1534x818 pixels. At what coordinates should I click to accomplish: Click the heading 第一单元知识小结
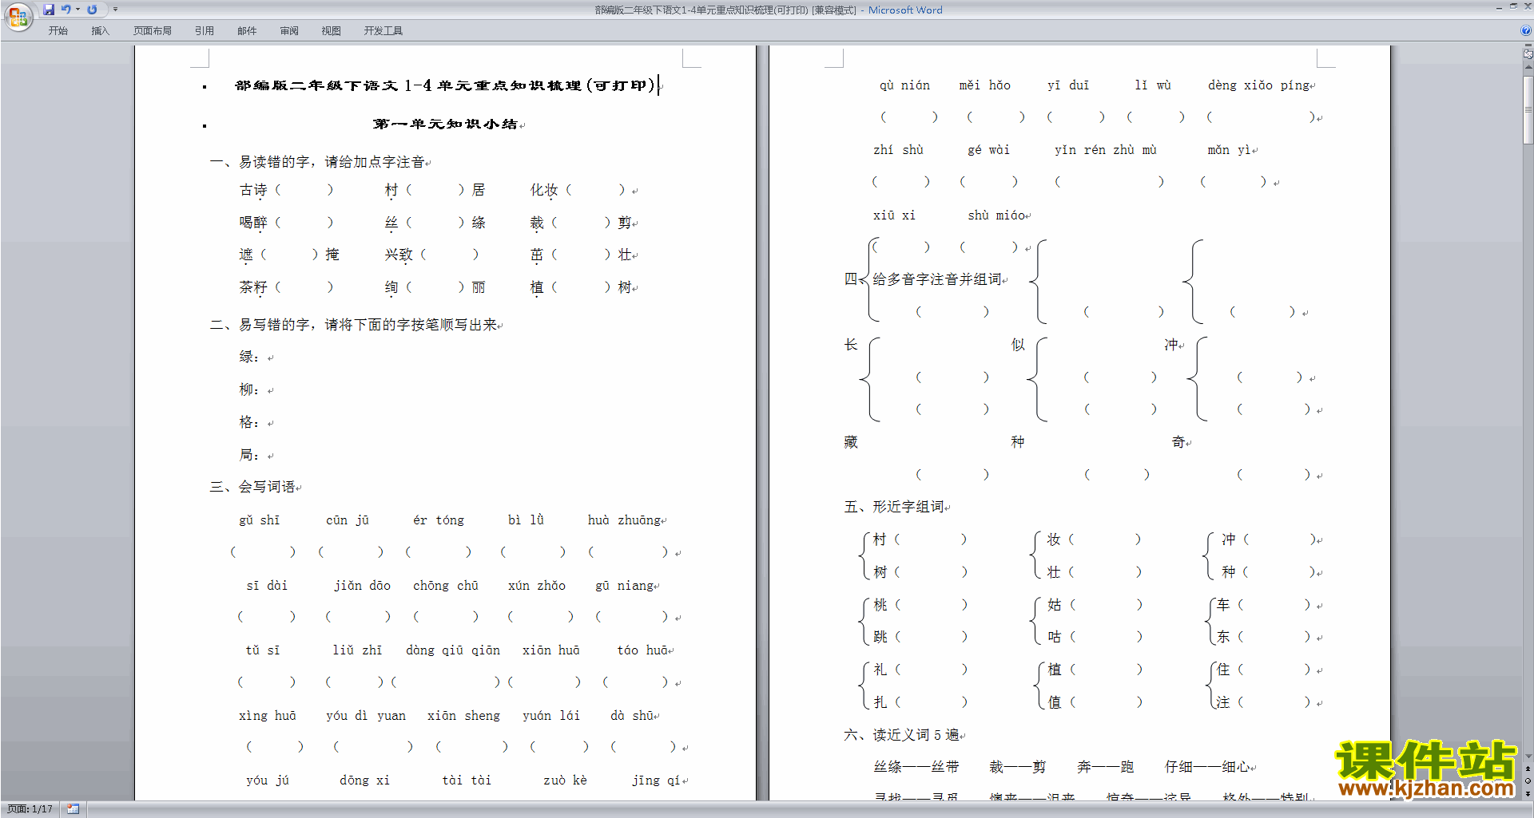(445, 124)
